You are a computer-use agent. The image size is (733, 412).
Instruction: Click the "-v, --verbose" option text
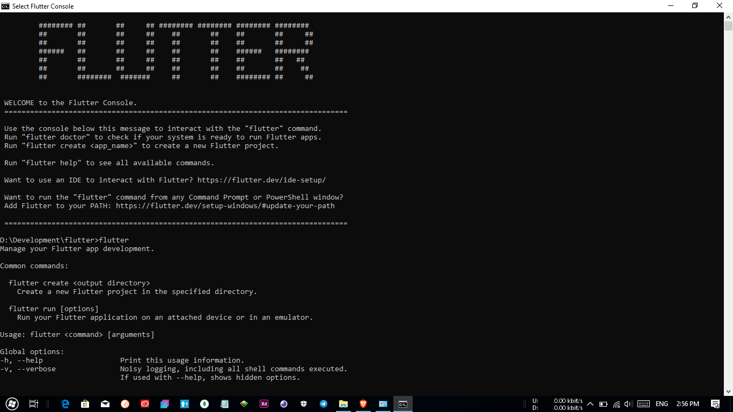pos(28,369)
